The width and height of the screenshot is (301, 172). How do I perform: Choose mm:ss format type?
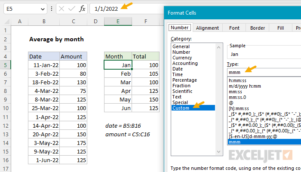point(264,92)
